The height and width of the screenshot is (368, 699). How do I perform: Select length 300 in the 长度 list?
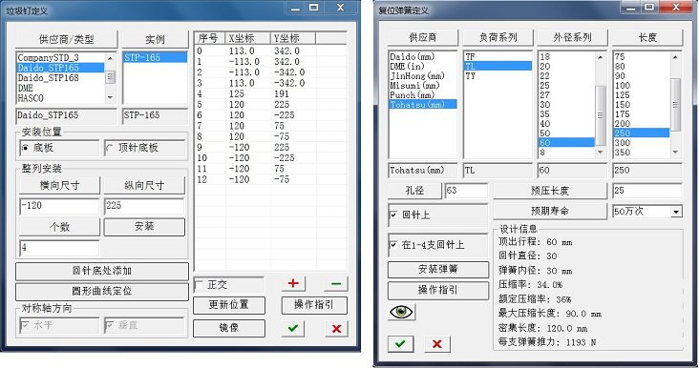[641, 143]
